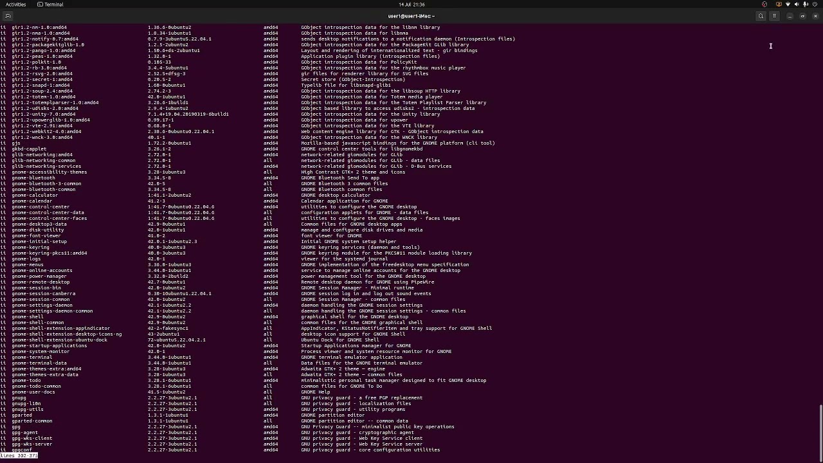Viewport: 823px width, 463px height.
Task: Click package name gnome-startup-applications
Action: coord(49,346)
